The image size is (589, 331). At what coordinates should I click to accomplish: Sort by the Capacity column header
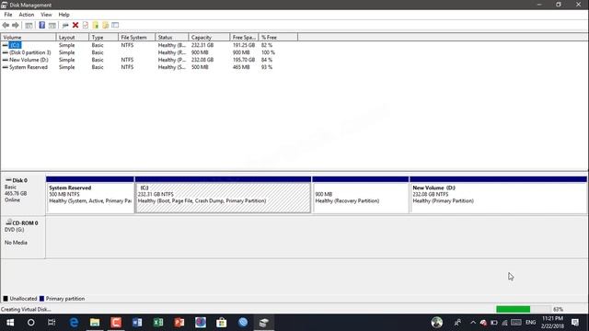click(209, 37)
